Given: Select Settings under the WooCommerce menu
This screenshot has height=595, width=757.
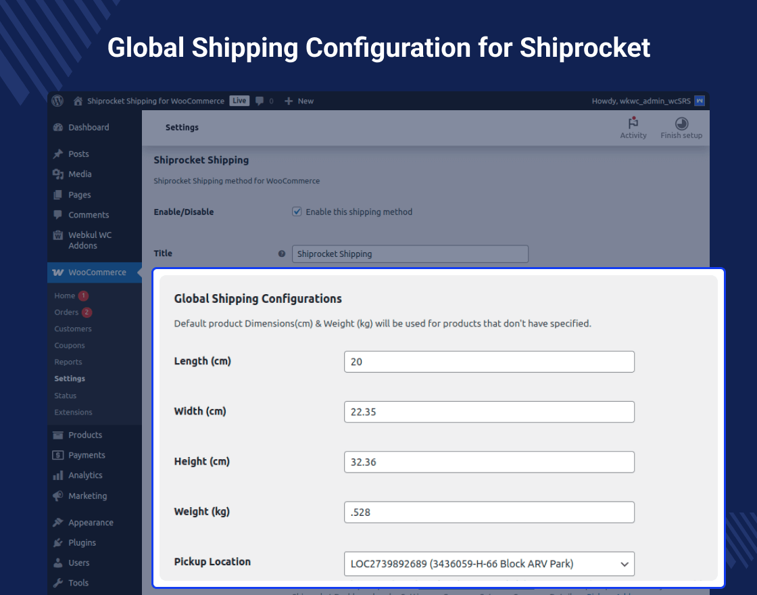Looking at the screenshot, I should (69, 379).
